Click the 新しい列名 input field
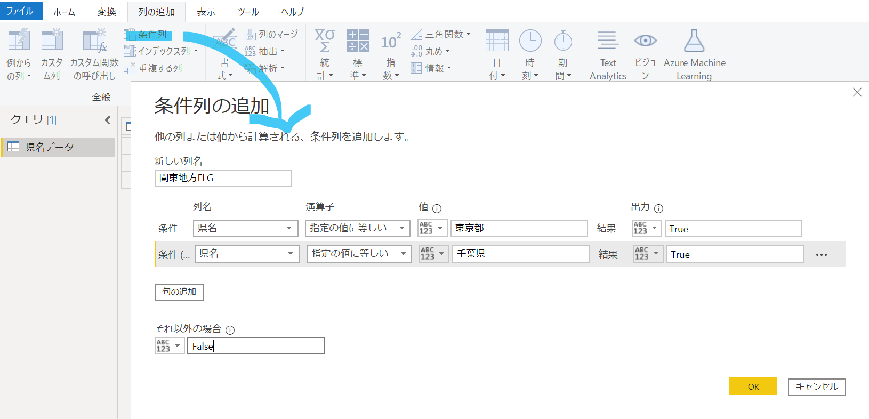The height and width of the screenshot is (419, 869). pos(223,178)
